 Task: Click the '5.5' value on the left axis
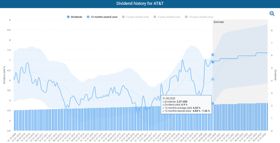coord(9,91)
